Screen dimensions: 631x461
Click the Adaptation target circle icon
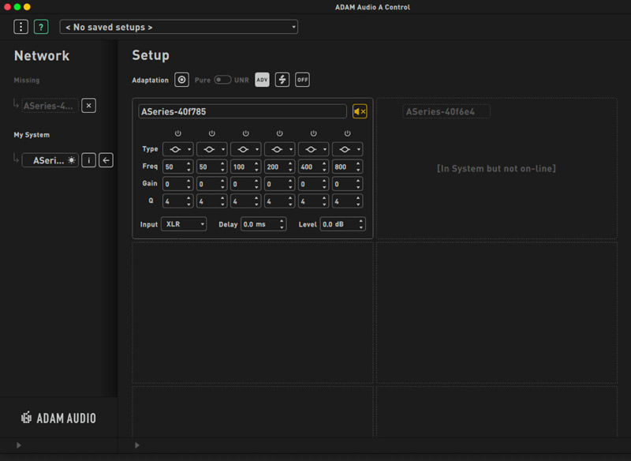pyautogui.click(x=182, y=80)
